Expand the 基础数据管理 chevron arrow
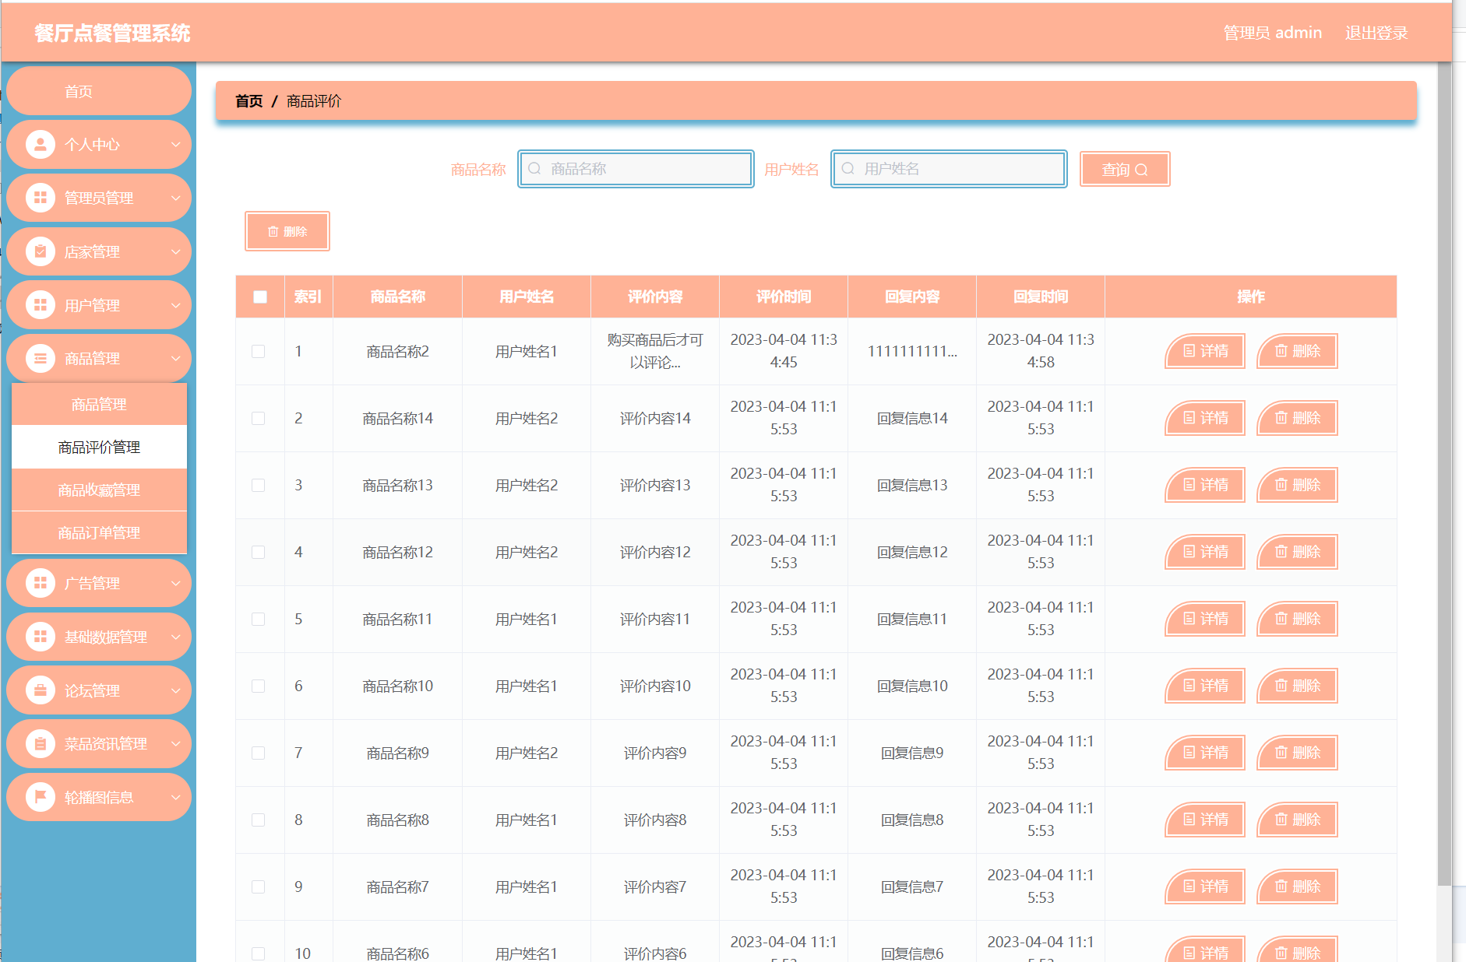The width and height of the screenshot is (1466, 962). point(175,637)
